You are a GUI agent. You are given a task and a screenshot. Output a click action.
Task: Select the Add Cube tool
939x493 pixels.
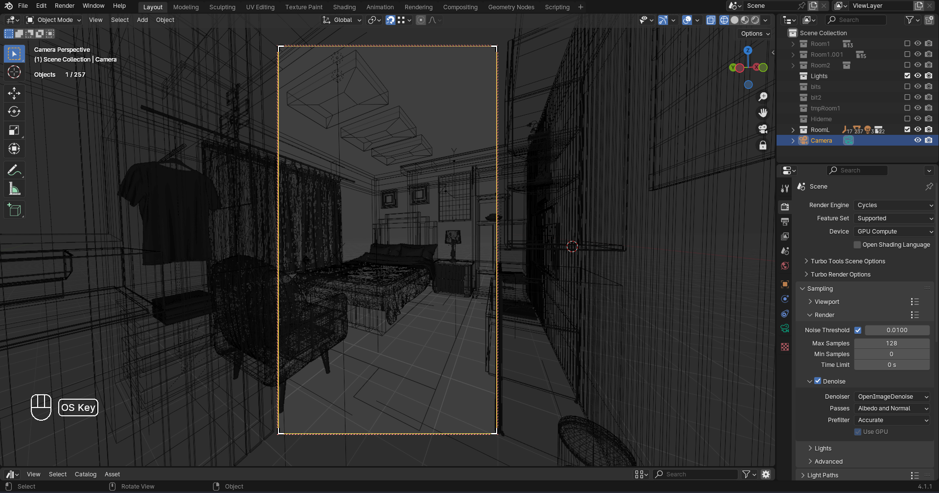tap(14, 210)
